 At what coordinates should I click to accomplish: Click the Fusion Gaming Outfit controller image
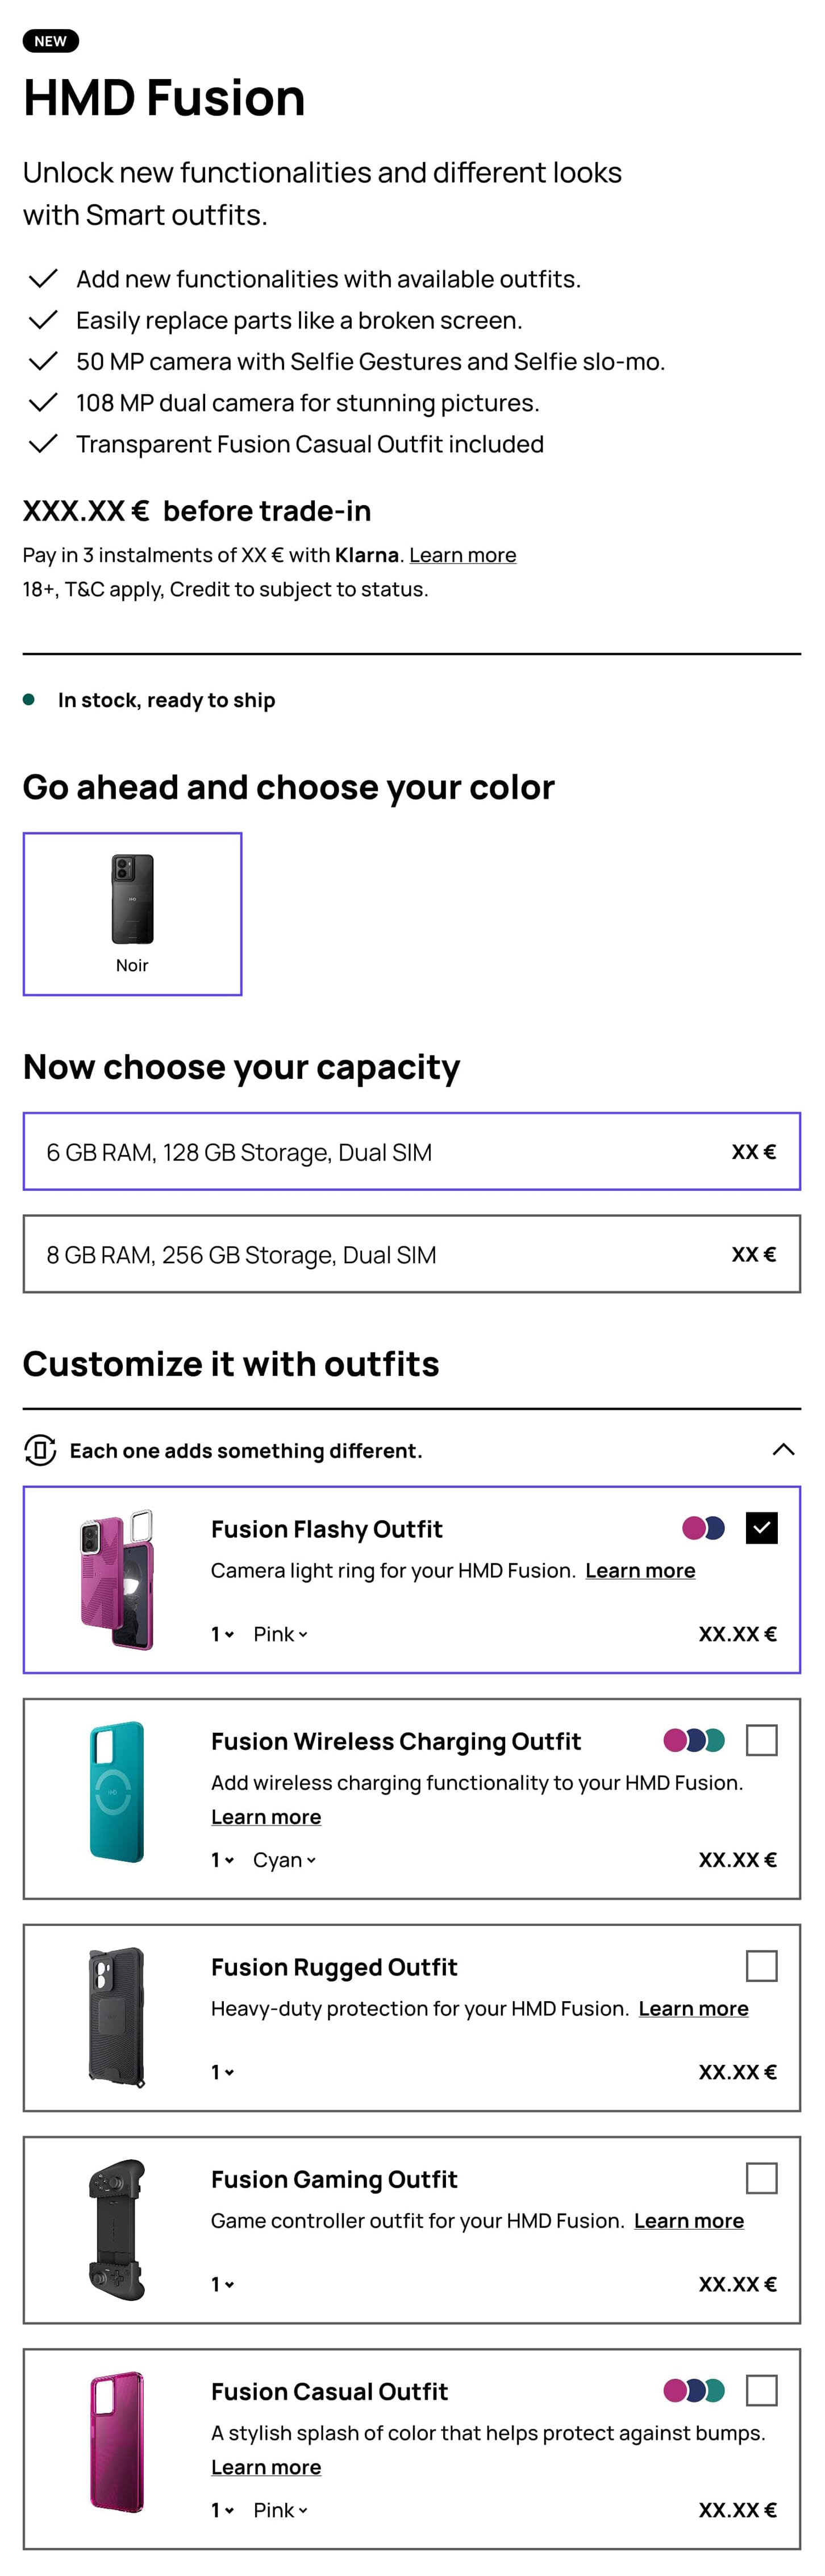[x=117, y=2229]
